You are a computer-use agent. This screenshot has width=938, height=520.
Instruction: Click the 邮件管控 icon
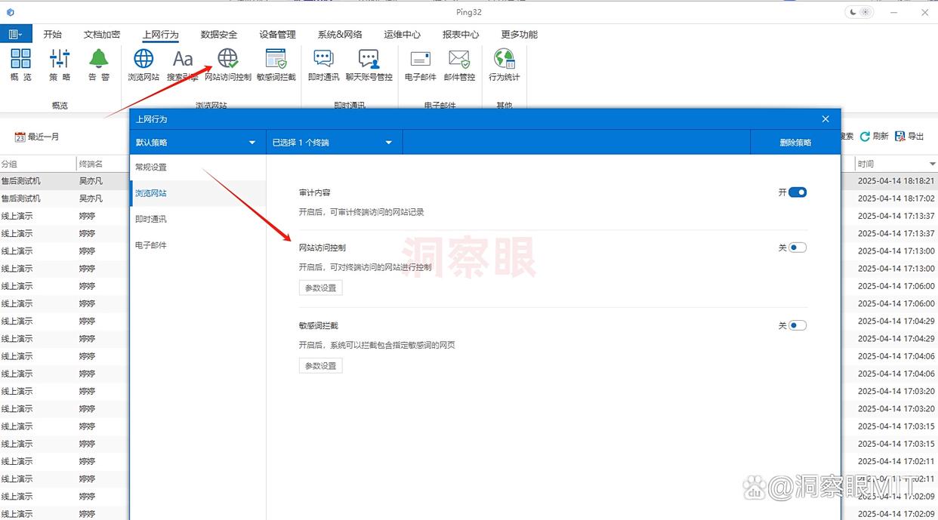[x=459, y=64]
